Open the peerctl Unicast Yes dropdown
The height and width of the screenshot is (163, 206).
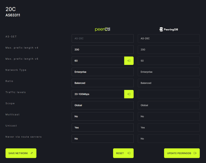[102, 127]
